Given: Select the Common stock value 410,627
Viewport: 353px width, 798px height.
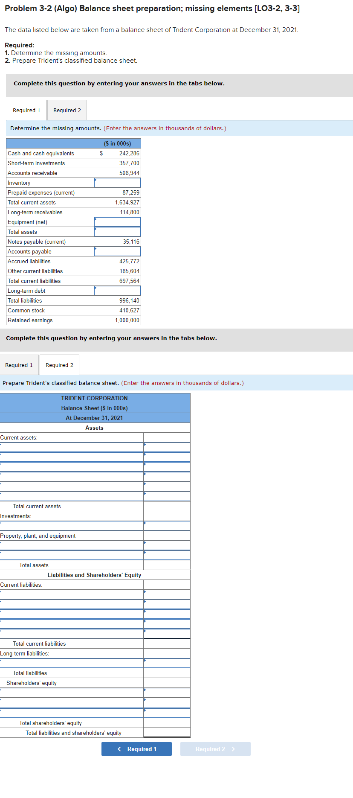Looking at the screenshot, I should tap(129, 310).
